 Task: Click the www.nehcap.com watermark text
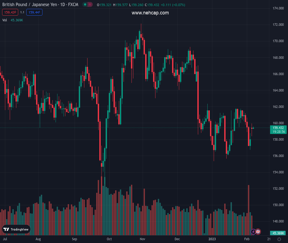point(150,13)
